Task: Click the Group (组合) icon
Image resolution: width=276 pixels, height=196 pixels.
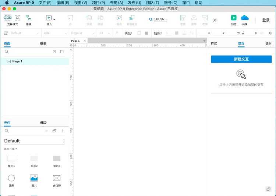Action: pyautogui.click(x=119, y=18)
